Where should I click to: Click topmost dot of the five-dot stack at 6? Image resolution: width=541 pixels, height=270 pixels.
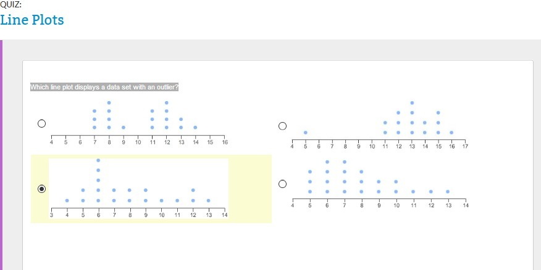(x=98, y=160)
